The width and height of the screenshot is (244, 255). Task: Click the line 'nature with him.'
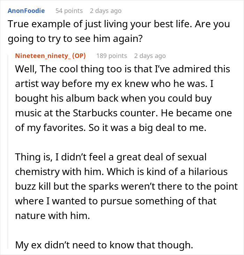coord(52,216)
